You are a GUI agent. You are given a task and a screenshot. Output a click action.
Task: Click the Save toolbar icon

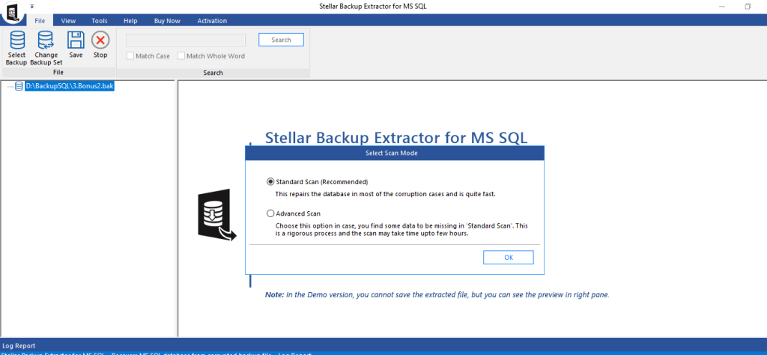click(76, 45)
